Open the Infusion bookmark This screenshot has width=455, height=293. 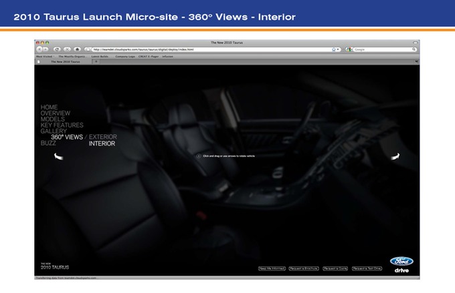(167, 57)
